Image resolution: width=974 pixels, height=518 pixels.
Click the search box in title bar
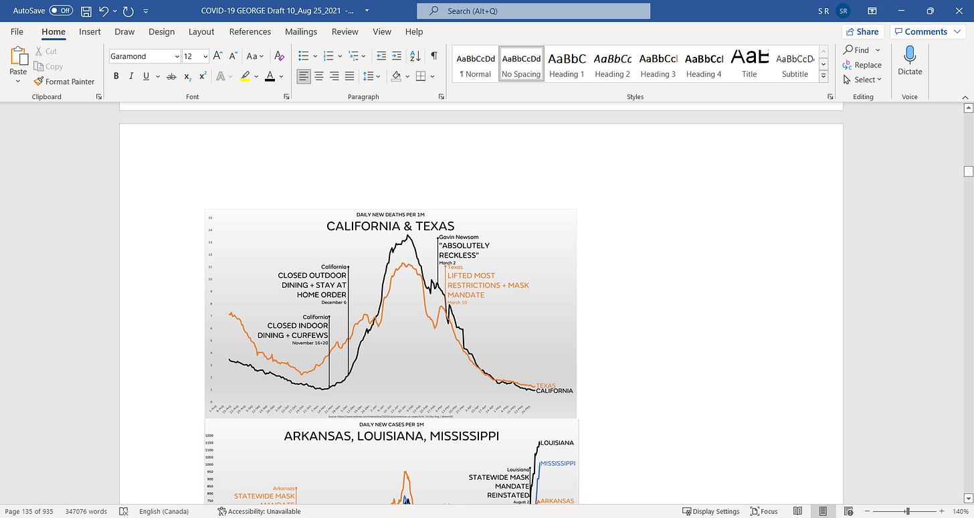(x=533, y=11)
